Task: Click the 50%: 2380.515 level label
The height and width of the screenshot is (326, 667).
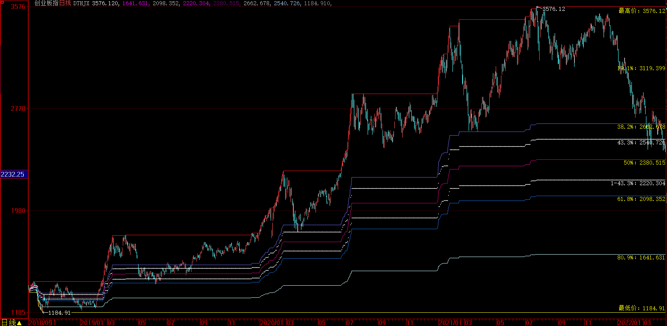Action: point(644,163)
